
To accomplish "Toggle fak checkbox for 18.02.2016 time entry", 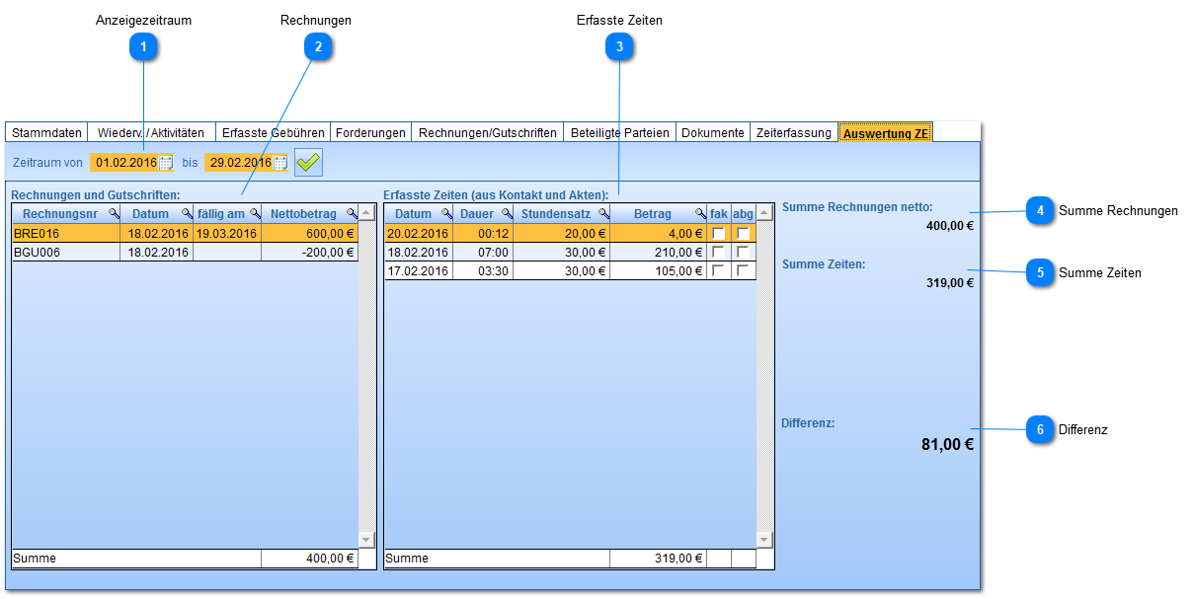I will (x=718, y=252).
